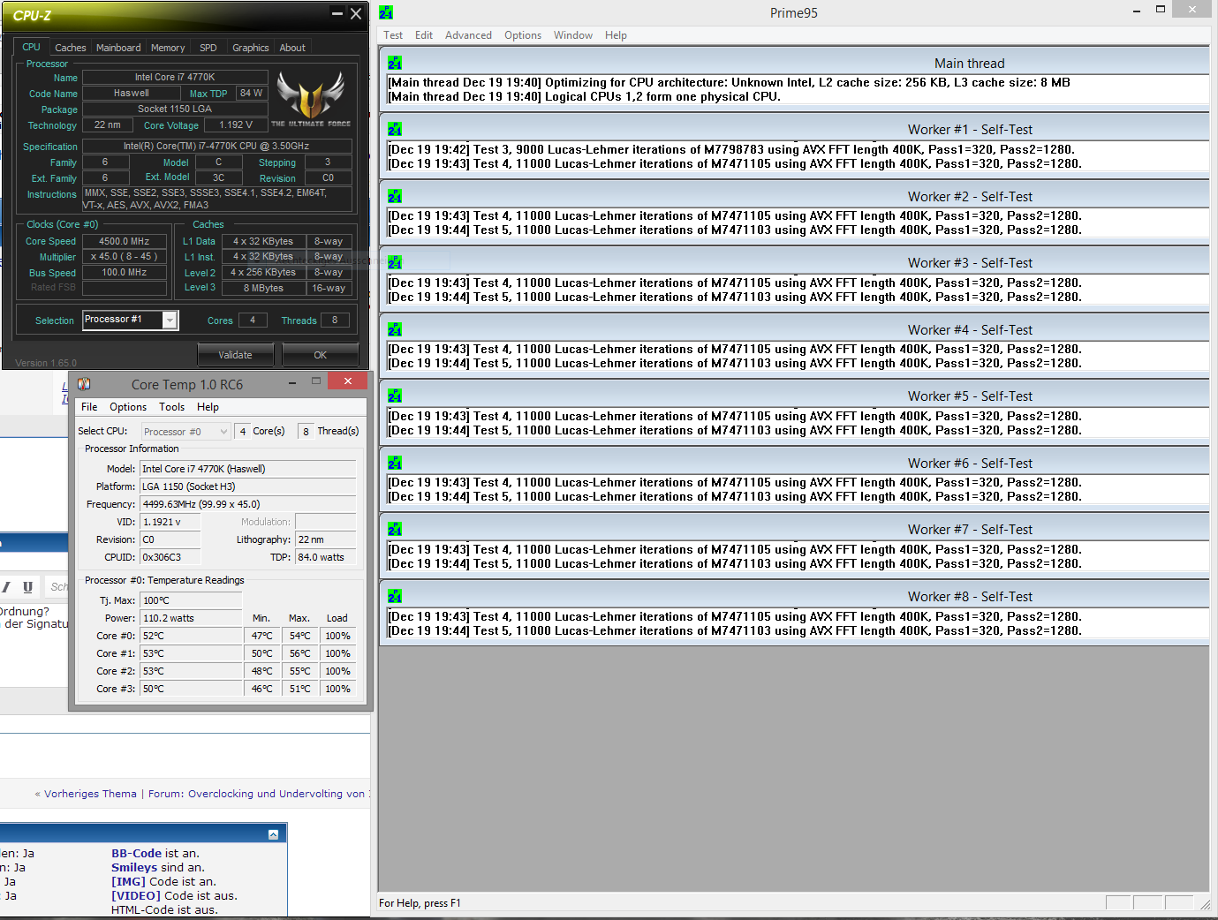Viewport: 1218px width, 920px height.
Task: Click the CPU-Z Validate button
Action: pos(235,355)
